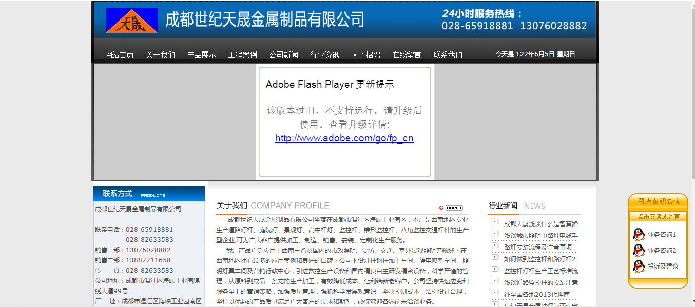Open 网站首页 in navigation bar

[120, 55]
